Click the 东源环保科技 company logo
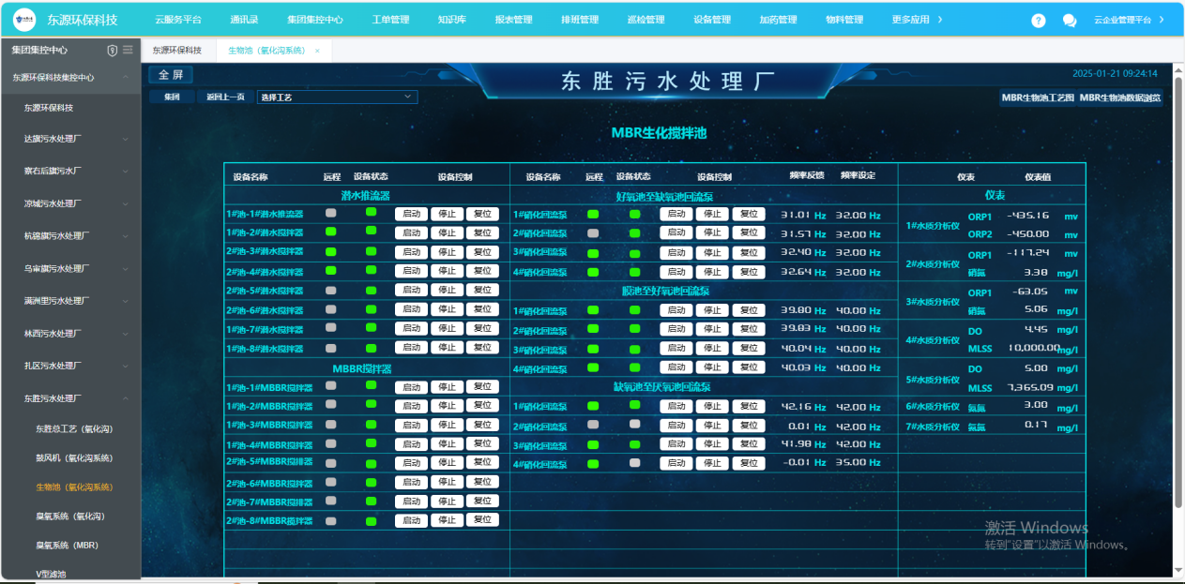This screenshot has width=1185, height=584. tap(24, 19)
